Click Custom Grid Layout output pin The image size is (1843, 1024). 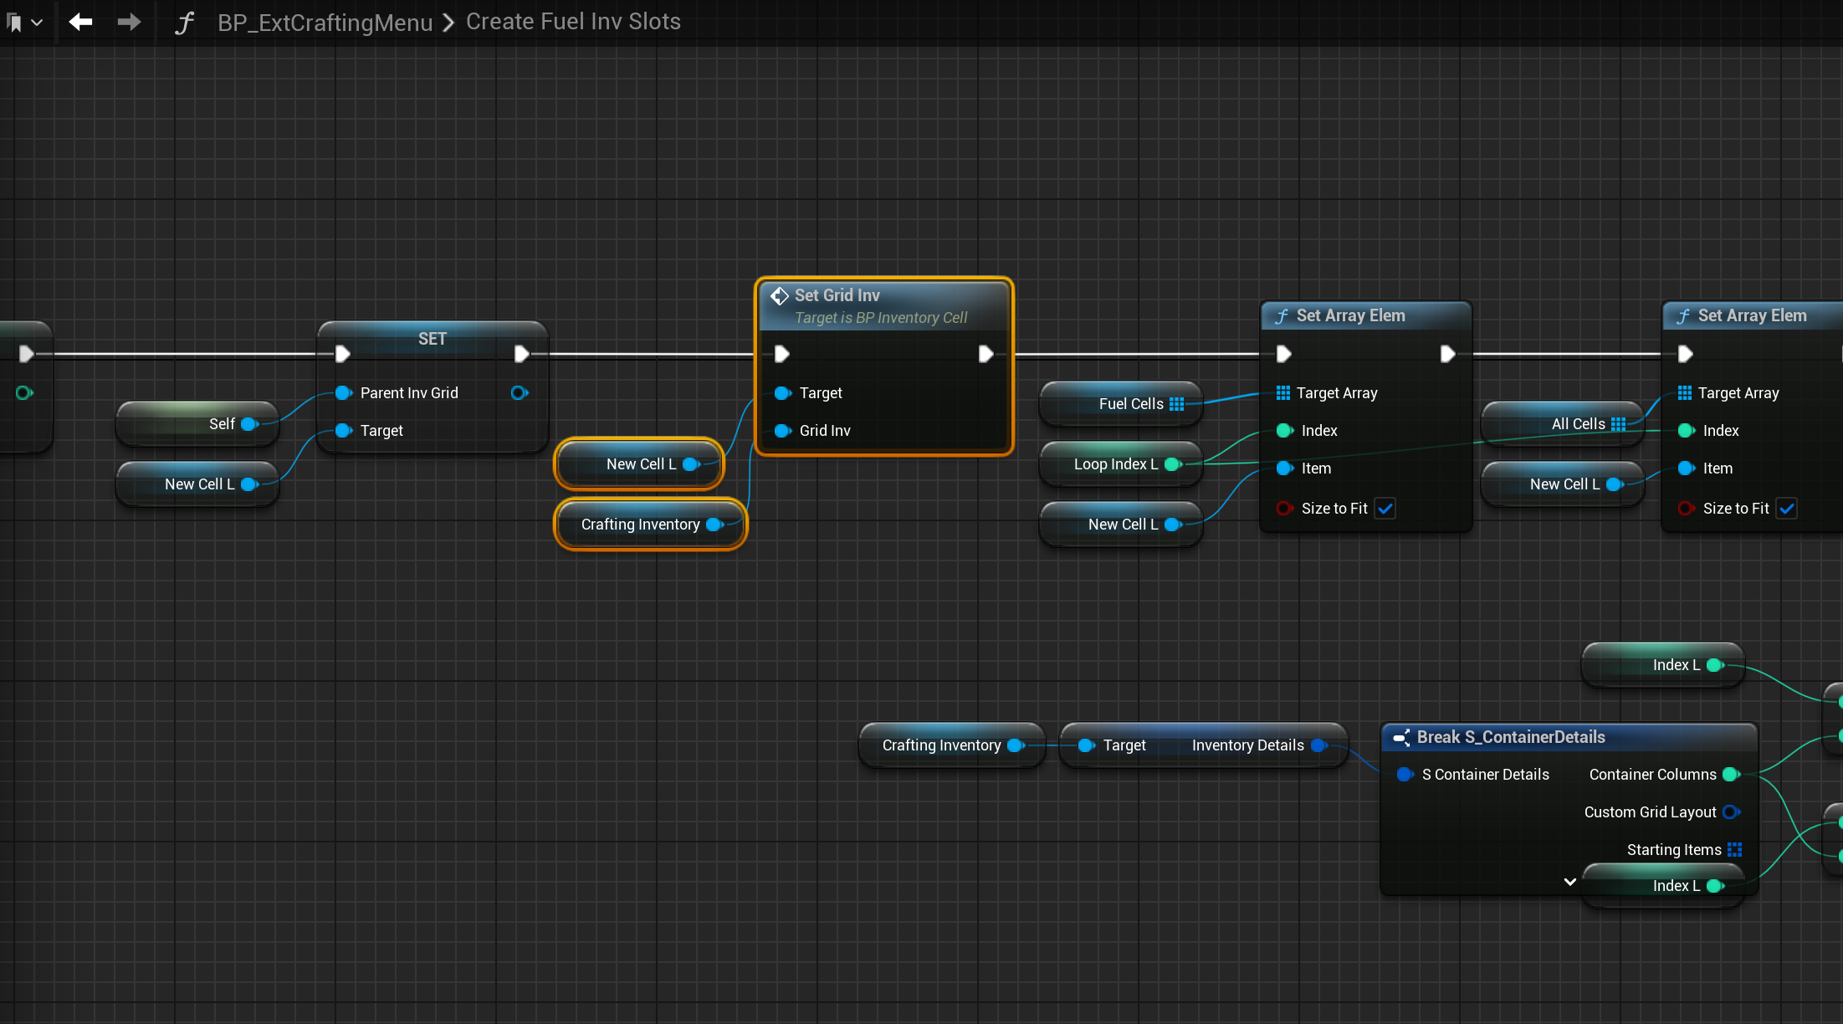click(1731, 812)
